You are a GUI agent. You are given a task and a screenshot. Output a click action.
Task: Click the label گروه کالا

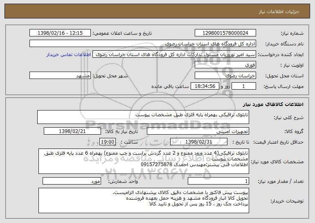294,131
